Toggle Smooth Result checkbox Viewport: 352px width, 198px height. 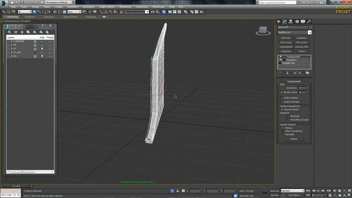[282, 109]
